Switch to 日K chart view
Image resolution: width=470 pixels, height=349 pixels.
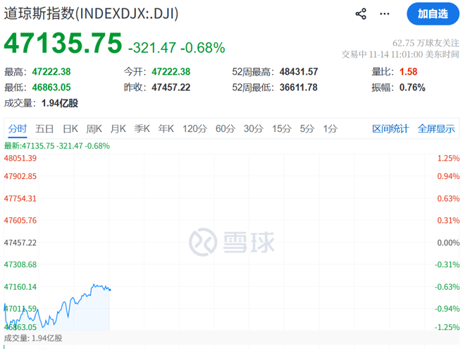(x=70, y=128)
